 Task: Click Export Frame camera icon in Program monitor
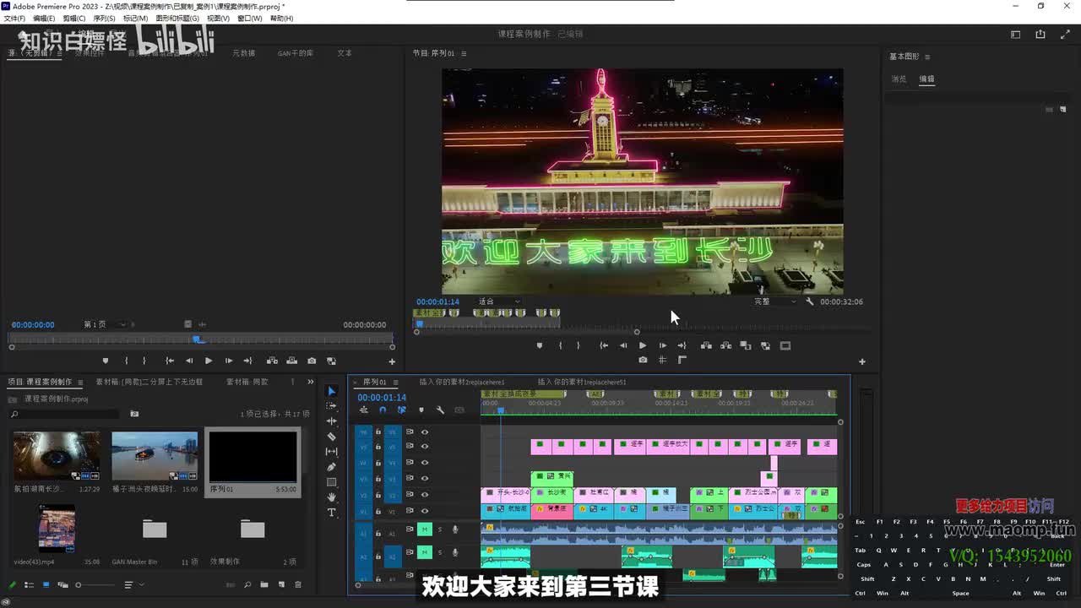click(643, 360)
